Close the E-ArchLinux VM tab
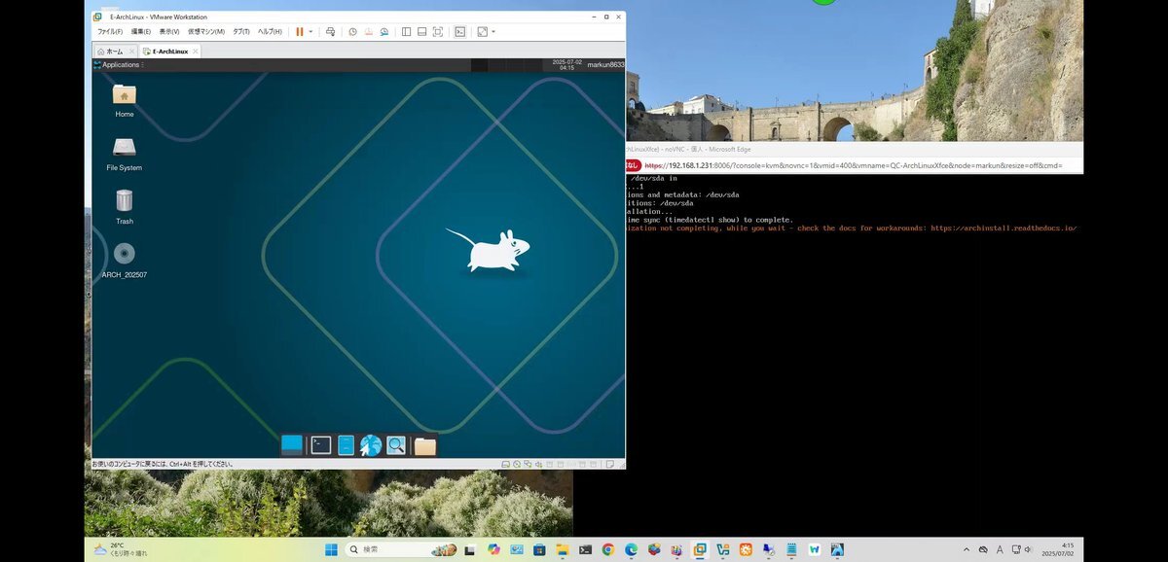 195,51
